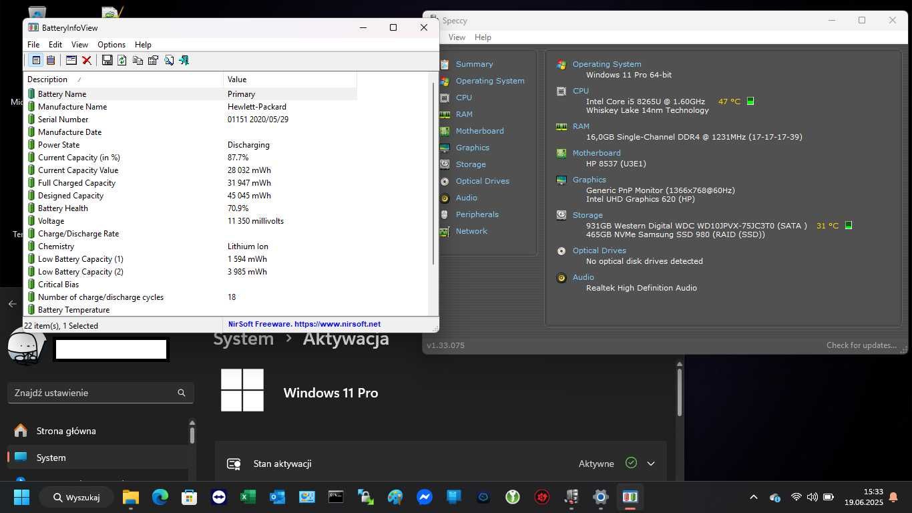This screenshot has height=513, width=912.
Task: Copy selected items using the toolbar copy icon
Action: point(138,60)
